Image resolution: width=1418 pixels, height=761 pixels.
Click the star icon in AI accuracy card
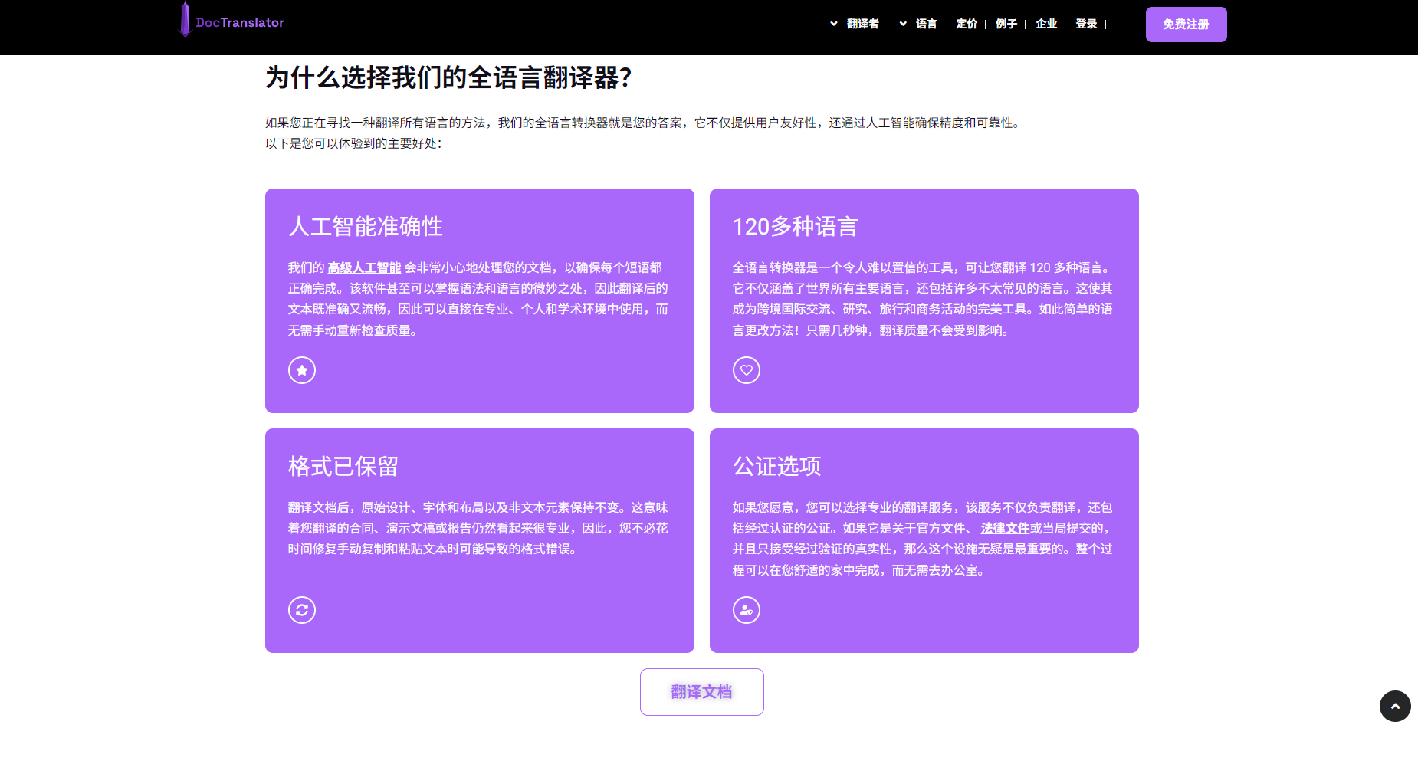coord(302,370)
